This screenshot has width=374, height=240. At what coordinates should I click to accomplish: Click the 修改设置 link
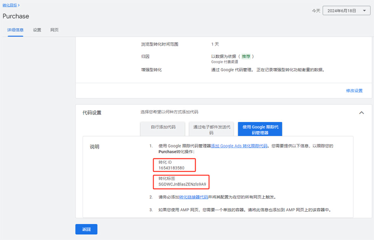tap(354, 91)
